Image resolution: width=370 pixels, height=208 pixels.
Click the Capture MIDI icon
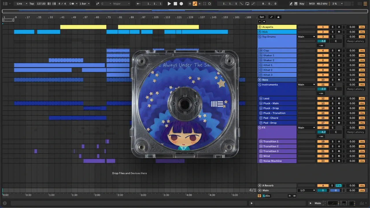click(x=205, y=4)
